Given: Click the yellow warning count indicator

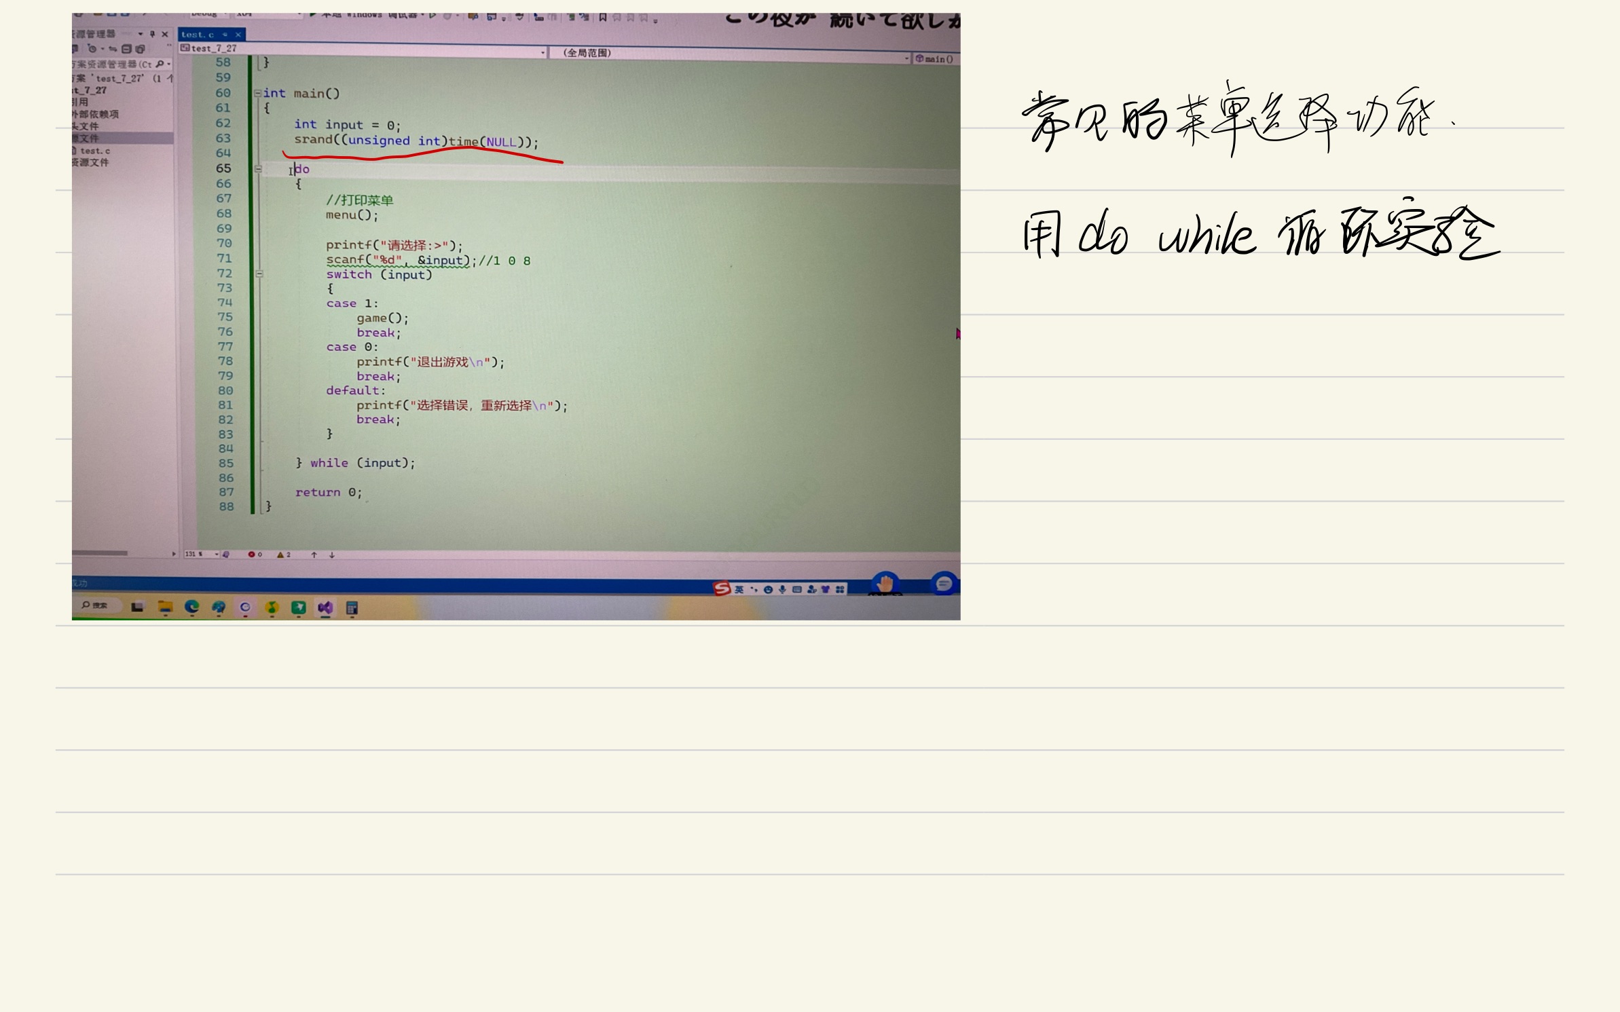Looking at the screenshot, I should [x=283, y=555].
